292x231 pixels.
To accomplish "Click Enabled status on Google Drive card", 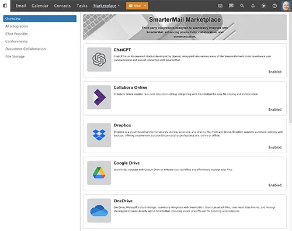I will pyautogui.click(x=275, y=185).
